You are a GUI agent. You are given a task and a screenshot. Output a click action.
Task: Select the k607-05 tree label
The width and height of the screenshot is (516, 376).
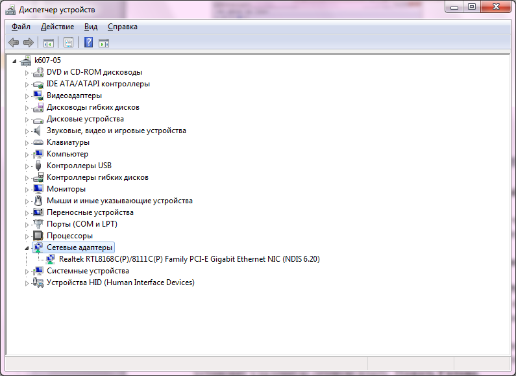(48, 60)
